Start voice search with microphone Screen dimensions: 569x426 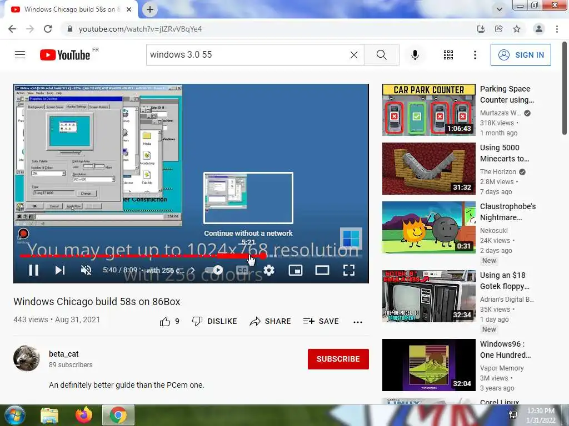pyautogui.click(x=415, y=55)
